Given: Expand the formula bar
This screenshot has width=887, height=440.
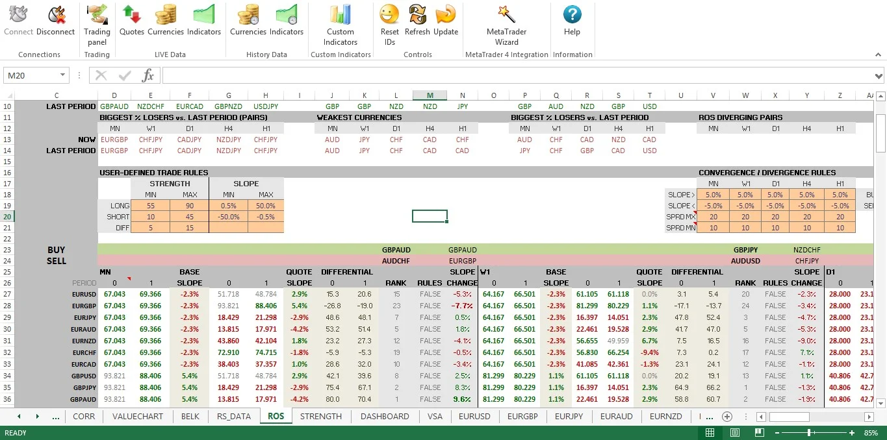Looking at the screenshot, I should tap(879, 75).
